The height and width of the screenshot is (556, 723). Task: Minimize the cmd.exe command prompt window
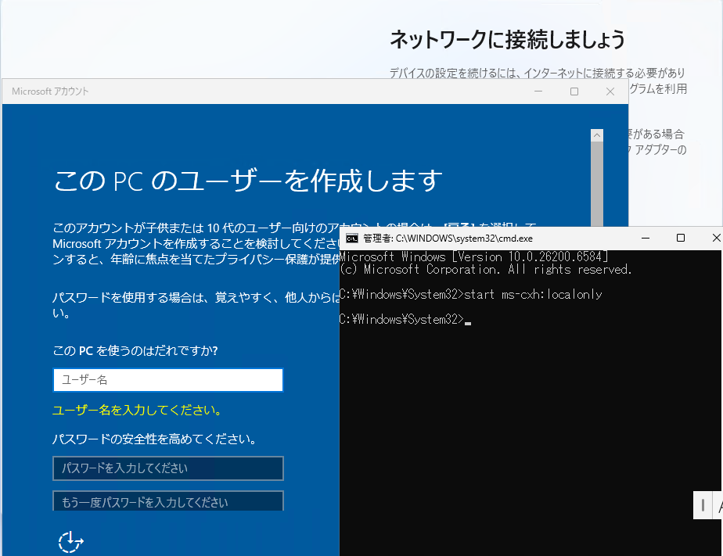pyautogui.click(x=645, y=238)
